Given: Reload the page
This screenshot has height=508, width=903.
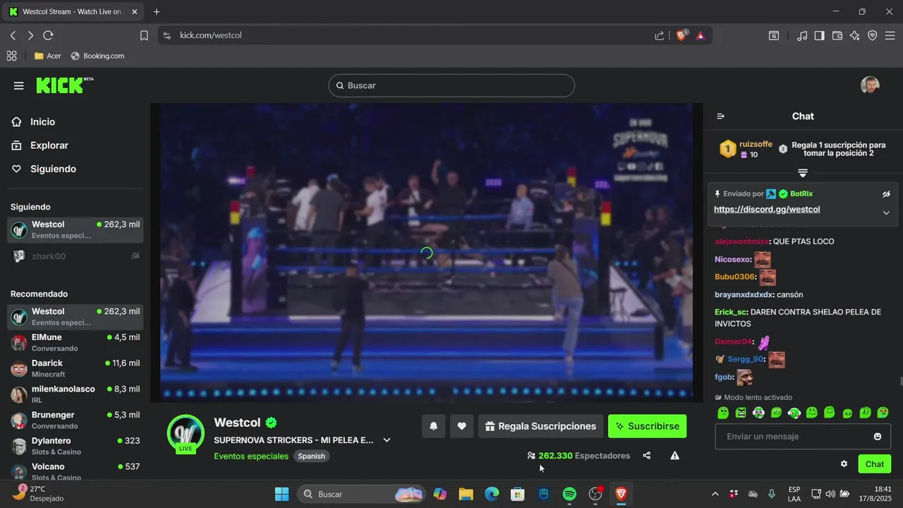Looking at the screenshot, I should click(x=48, y=35).
